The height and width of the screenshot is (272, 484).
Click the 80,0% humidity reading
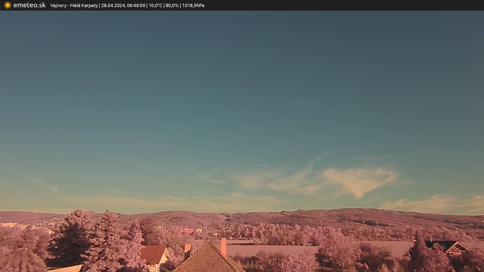172,6
